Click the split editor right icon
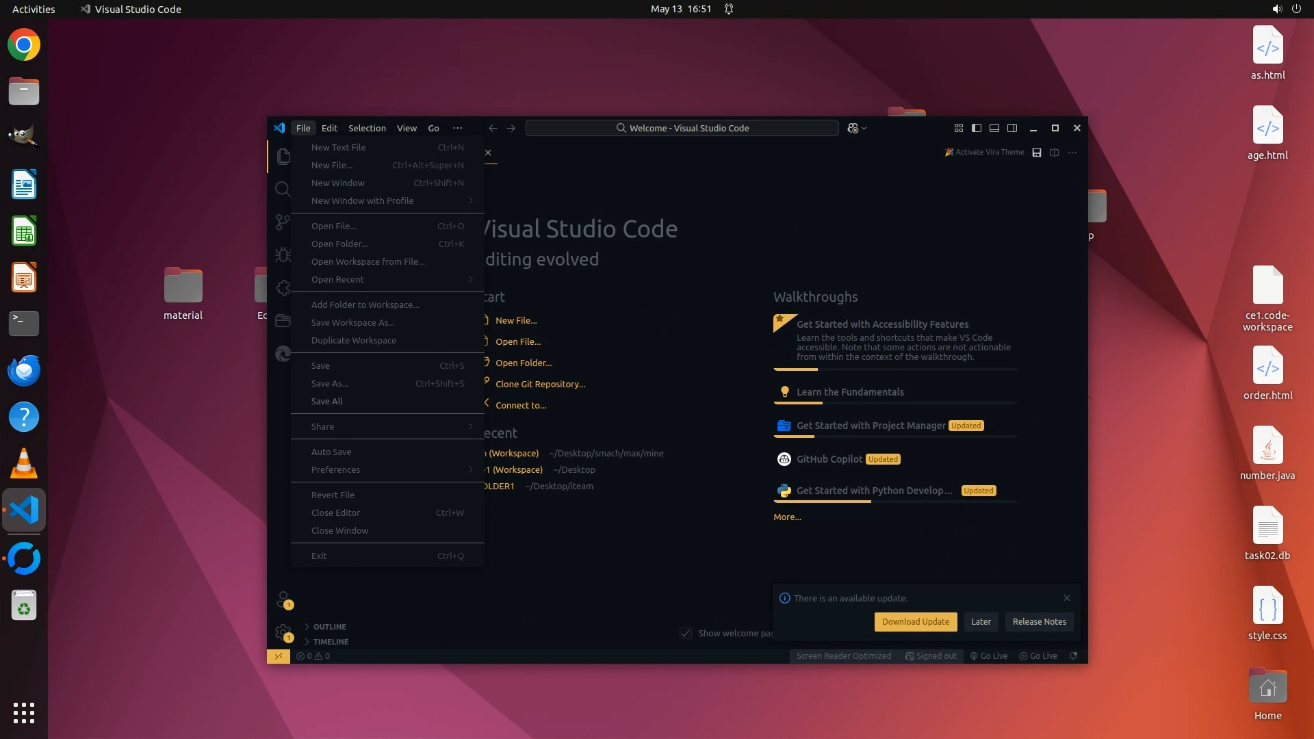 pyautogui.click(x=1054, y=153)
